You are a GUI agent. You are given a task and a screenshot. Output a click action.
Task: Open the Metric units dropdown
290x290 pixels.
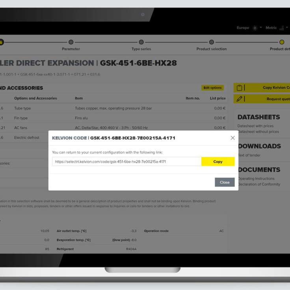pos(277,28)
